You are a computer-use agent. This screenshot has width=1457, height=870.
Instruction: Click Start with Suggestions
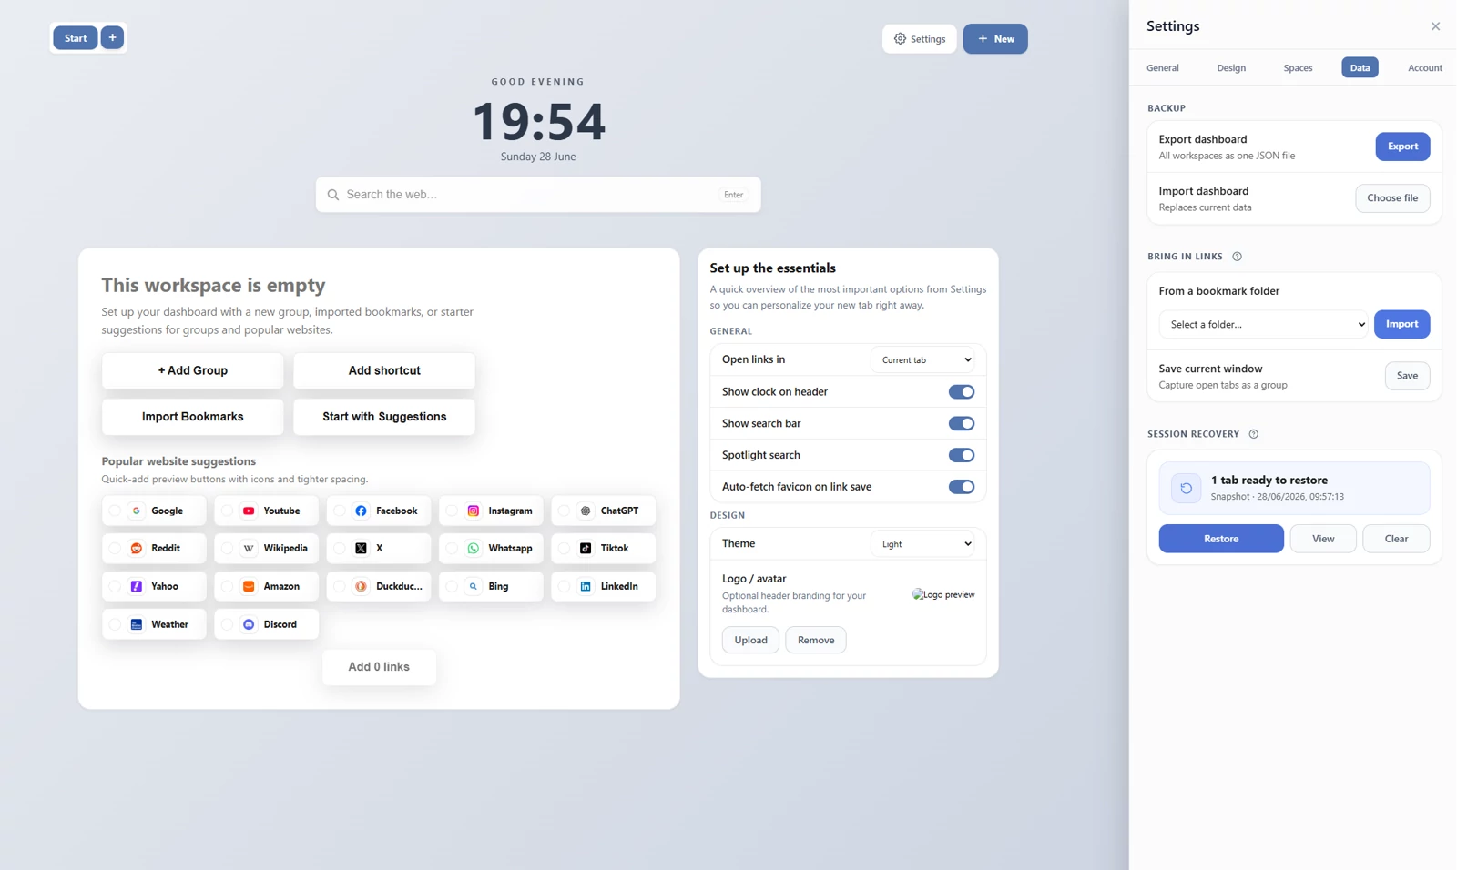click(384, 417)
